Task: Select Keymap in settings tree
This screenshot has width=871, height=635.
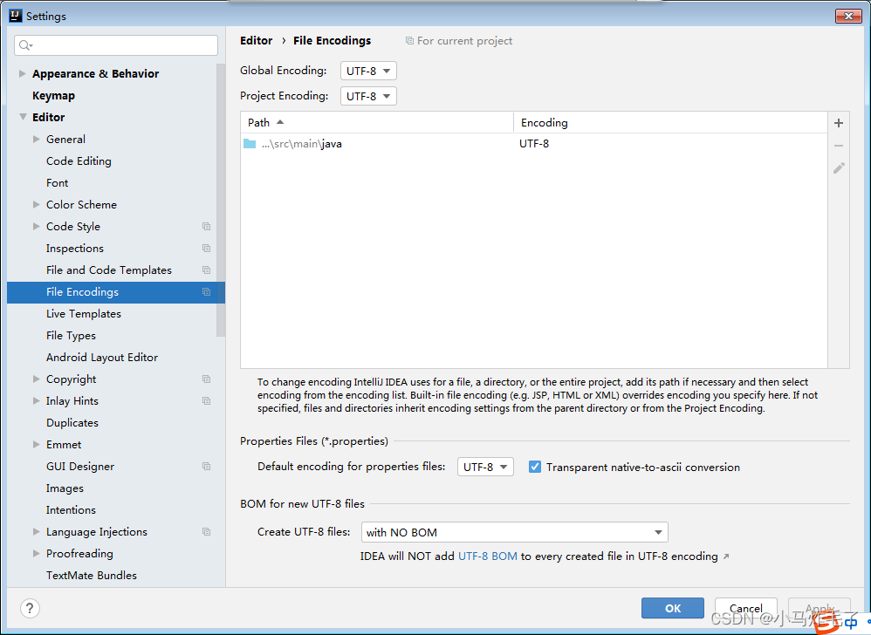Action: click(x=53, y=95)
